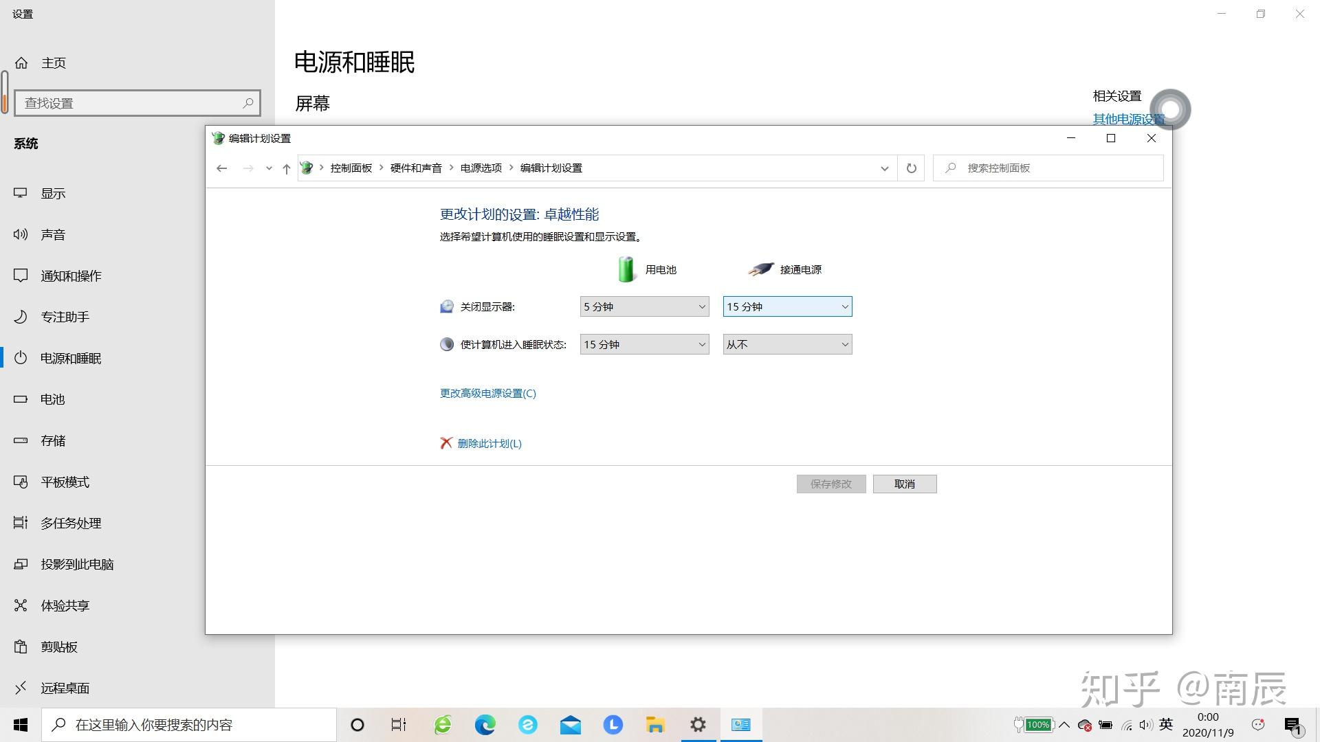Click 控制面板 in the breadcrumb path
This screenshot has width=1320, height=742.
pyautogui.click(x=351, y=168)
